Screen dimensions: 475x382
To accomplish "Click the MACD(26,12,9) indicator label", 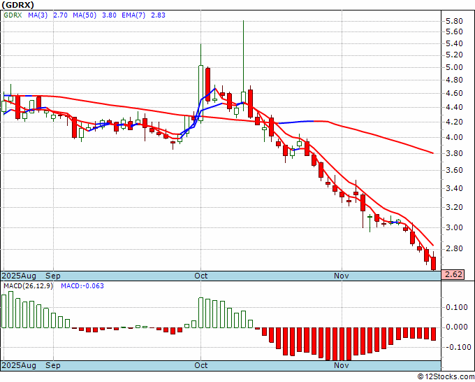I will (28, 286).
